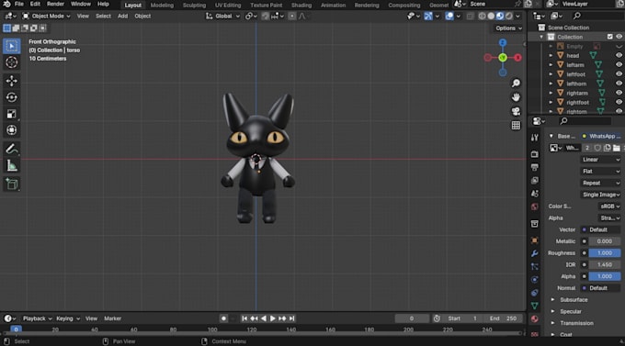Viewport: 625px width, 346px height.
Task: Jump to the timeline end frame
Action: (x=291, y=318)
